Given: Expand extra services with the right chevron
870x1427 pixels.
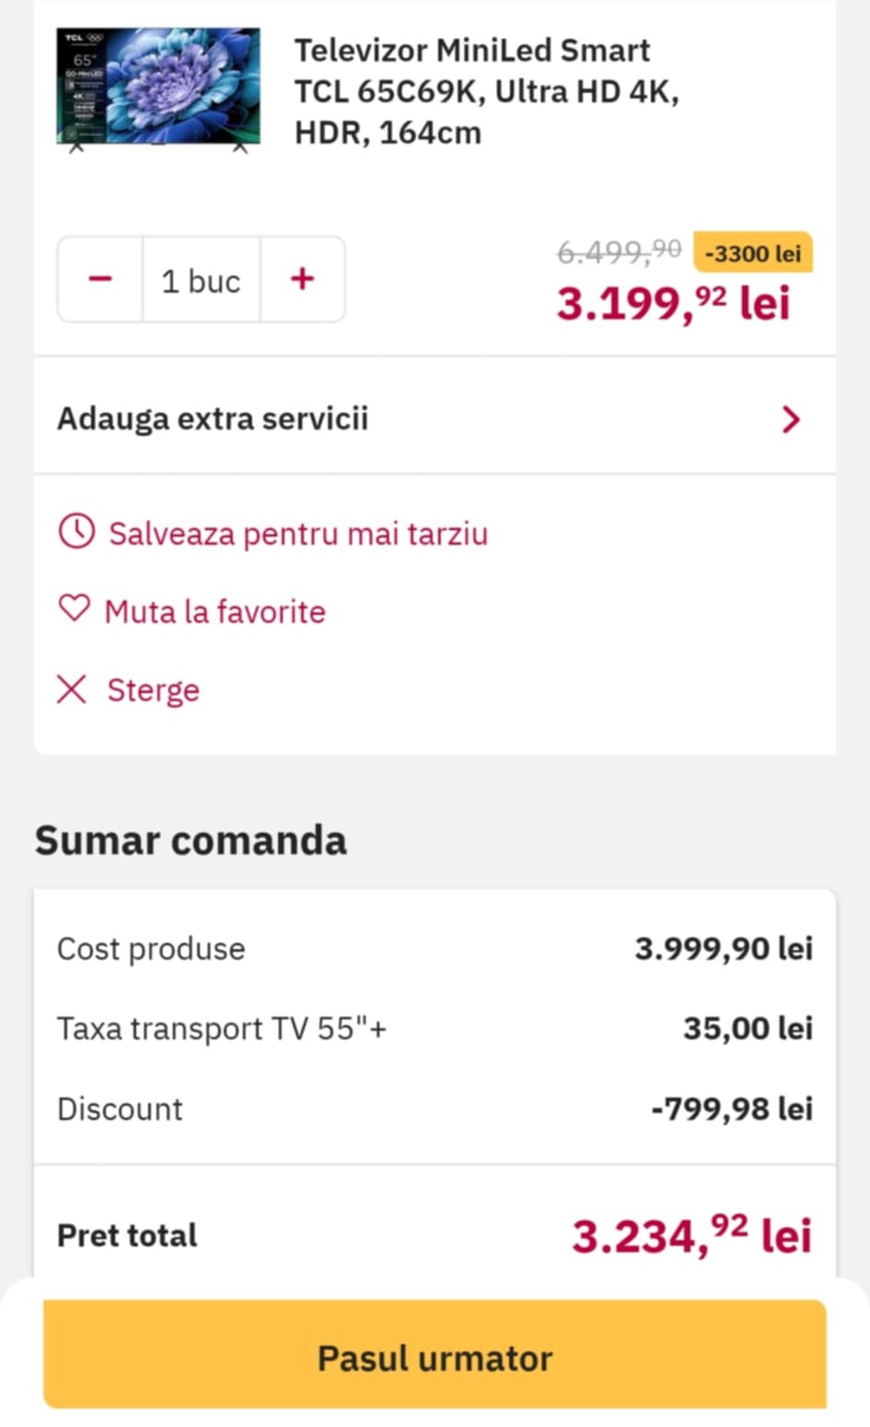Looking at the screenshot, I should (790, 420).
